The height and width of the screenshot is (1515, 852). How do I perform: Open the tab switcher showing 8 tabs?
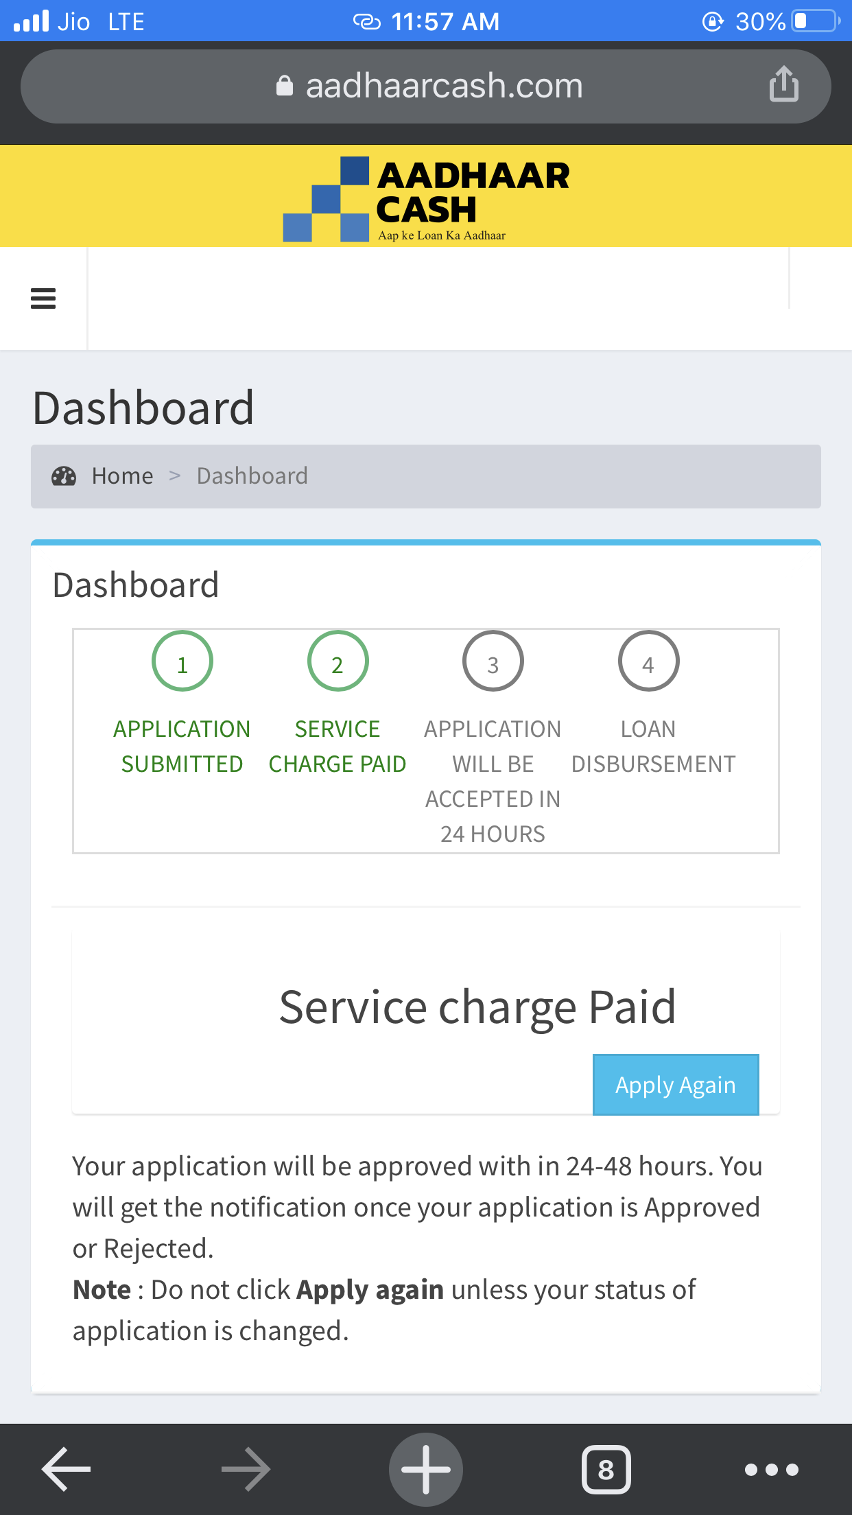(x=606, y=1469)
